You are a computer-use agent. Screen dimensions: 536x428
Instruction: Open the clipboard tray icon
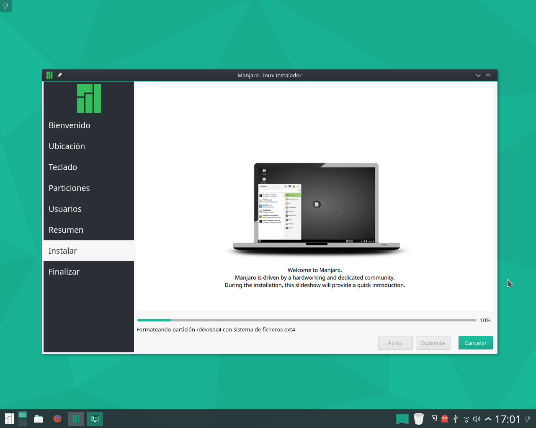tap(434, 419)
